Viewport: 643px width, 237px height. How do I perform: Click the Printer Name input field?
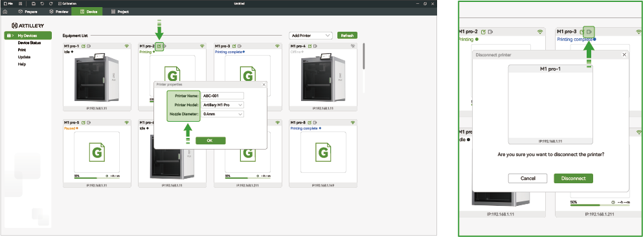(223, 96)
